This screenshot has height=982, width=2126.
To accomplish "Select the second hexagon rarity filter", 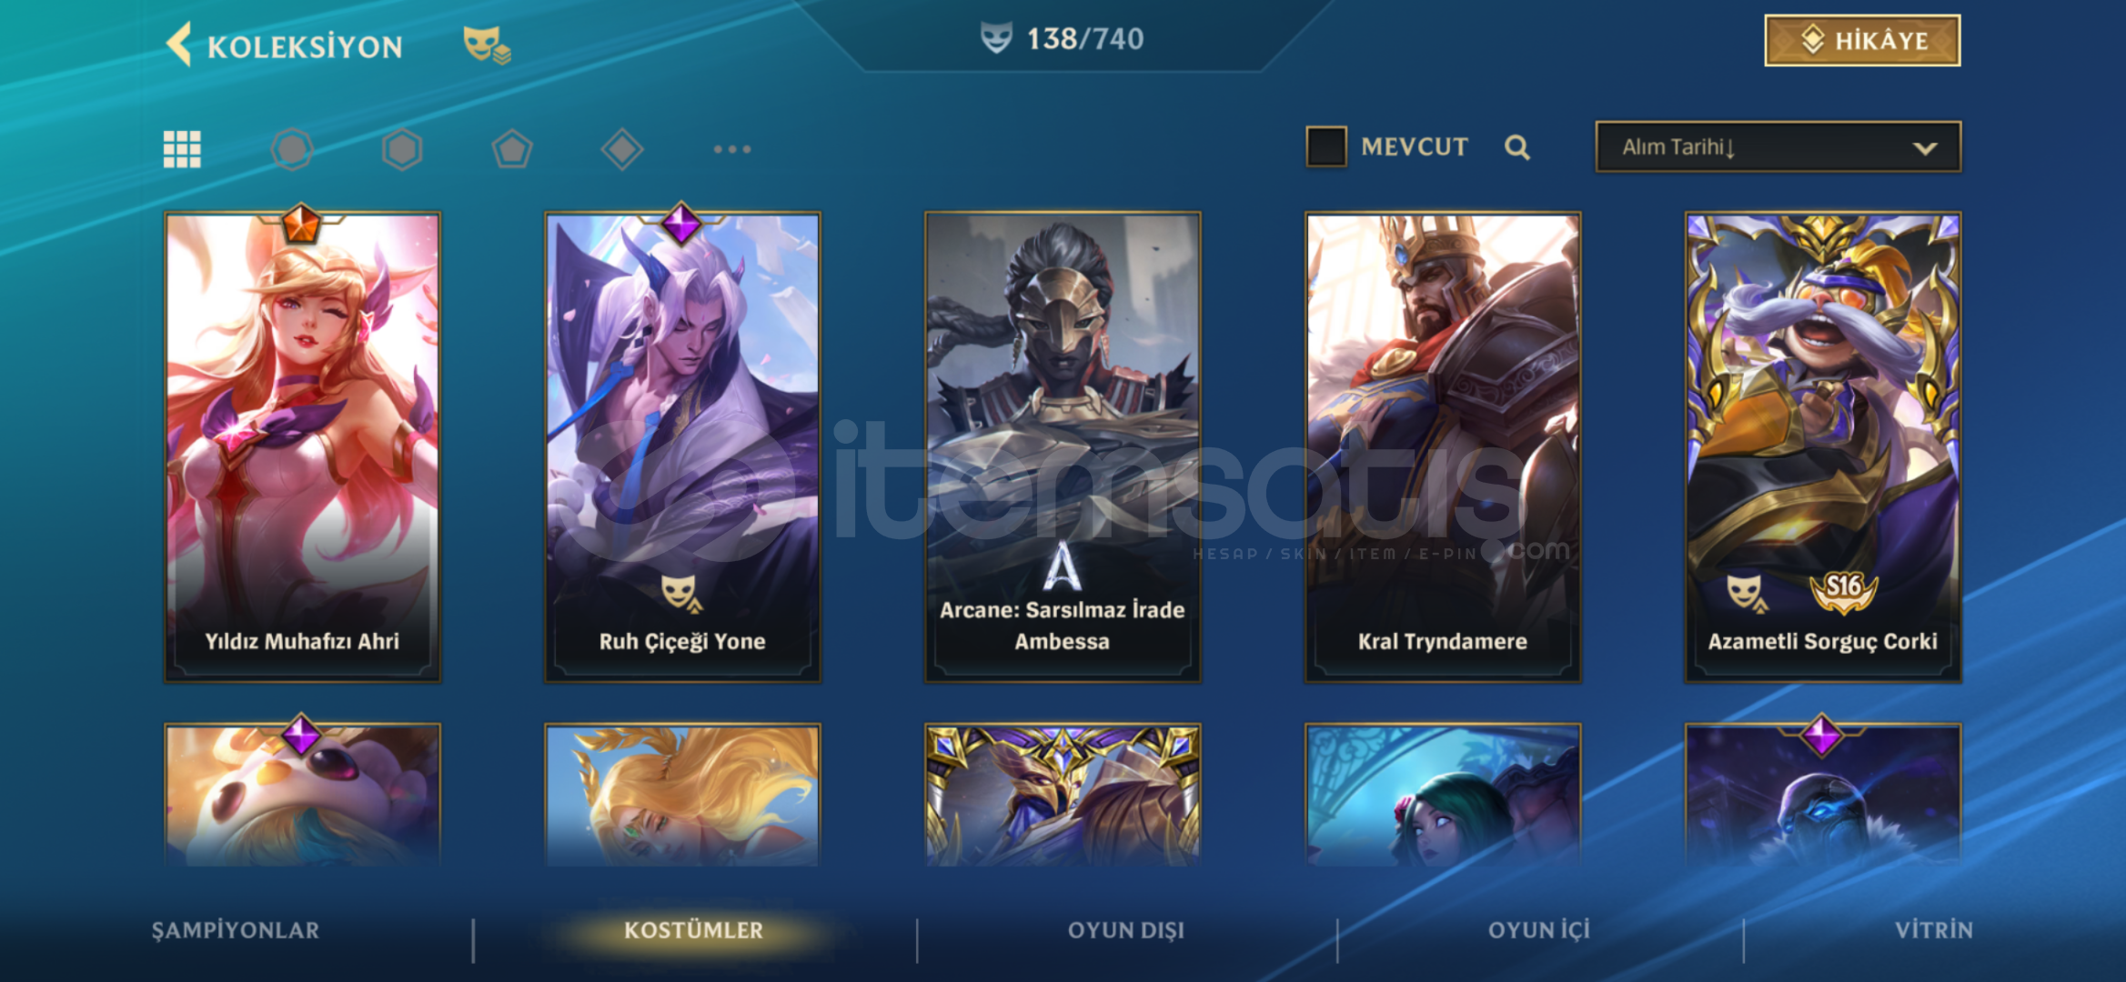I will [402, 149].
